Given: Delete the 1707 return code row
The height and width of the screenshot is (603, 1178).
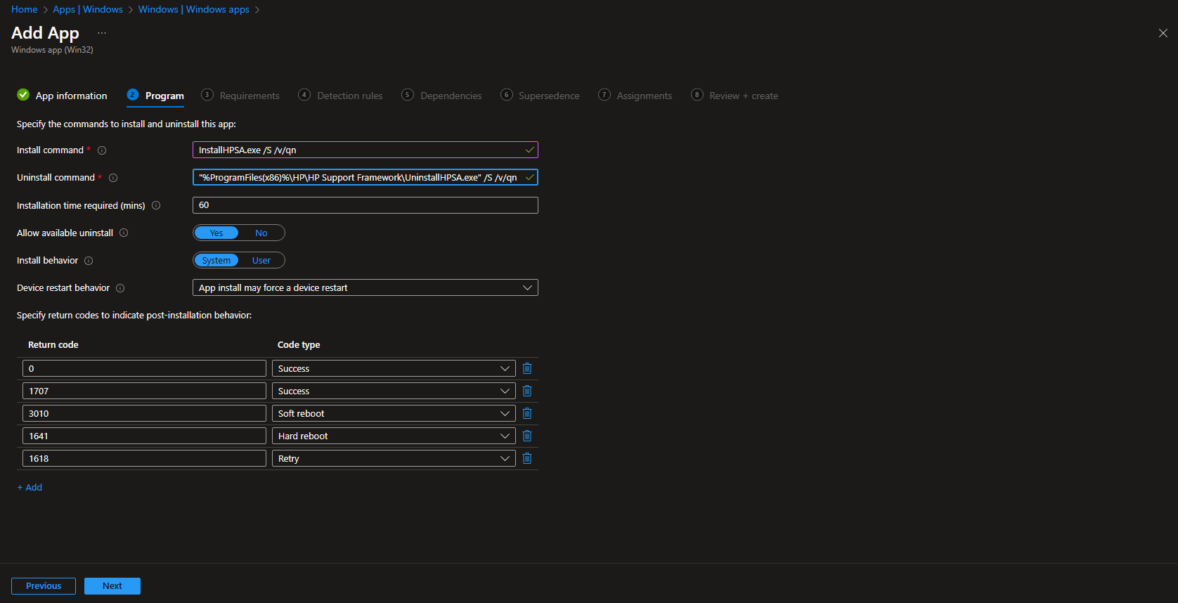Looking at the screenshot, I should pyautogui.click(x=527, y=391).
